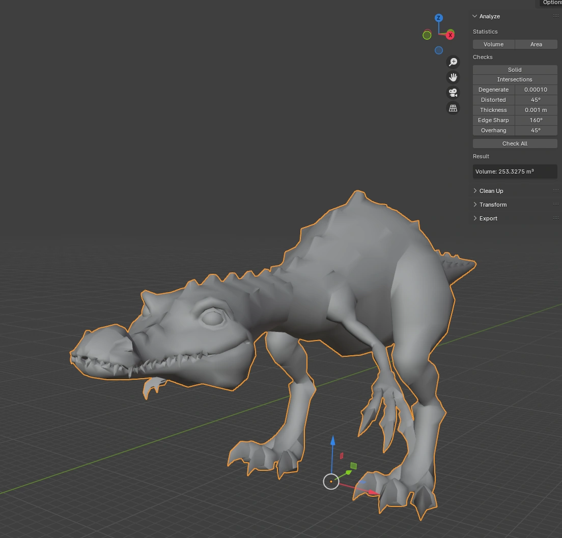The image size is (562, 538).
Task: Run the Solid check
Action: pyautogui.click(x=515, y=70)
